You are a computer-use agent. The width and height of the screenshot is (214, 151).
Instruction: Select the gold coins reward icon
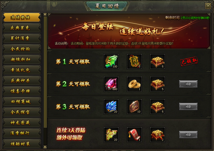click(x=134, y=84)
